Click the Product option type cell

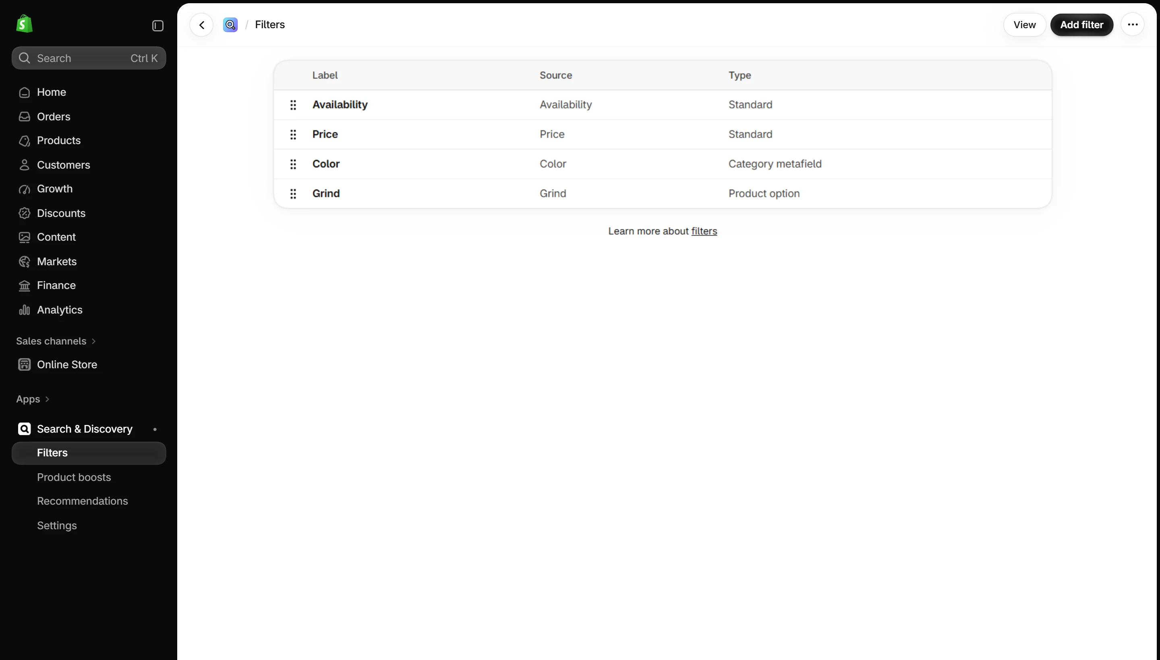764,194
